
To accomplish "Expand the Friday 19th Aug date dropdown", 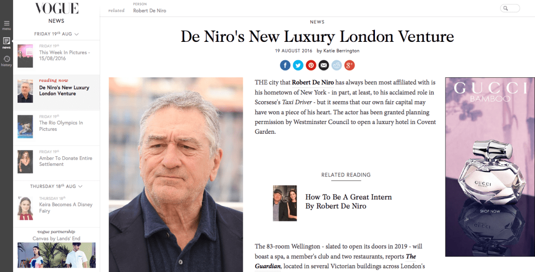I will (56, 34).
